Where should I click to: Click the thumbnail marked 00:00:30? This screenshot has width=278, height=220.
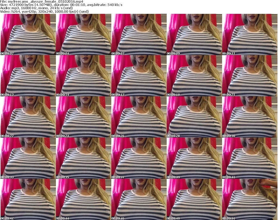point(250,117)
